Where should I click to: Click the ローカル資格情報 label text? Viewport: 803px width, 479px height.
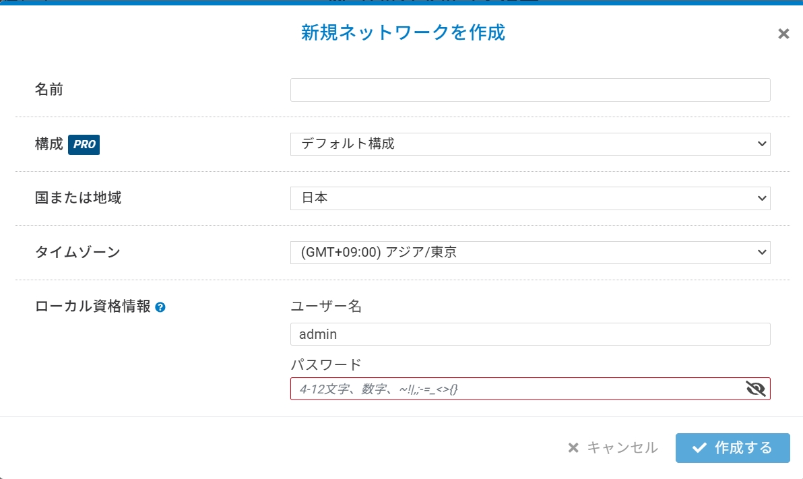pyautogui.click(x=92, y=307)
